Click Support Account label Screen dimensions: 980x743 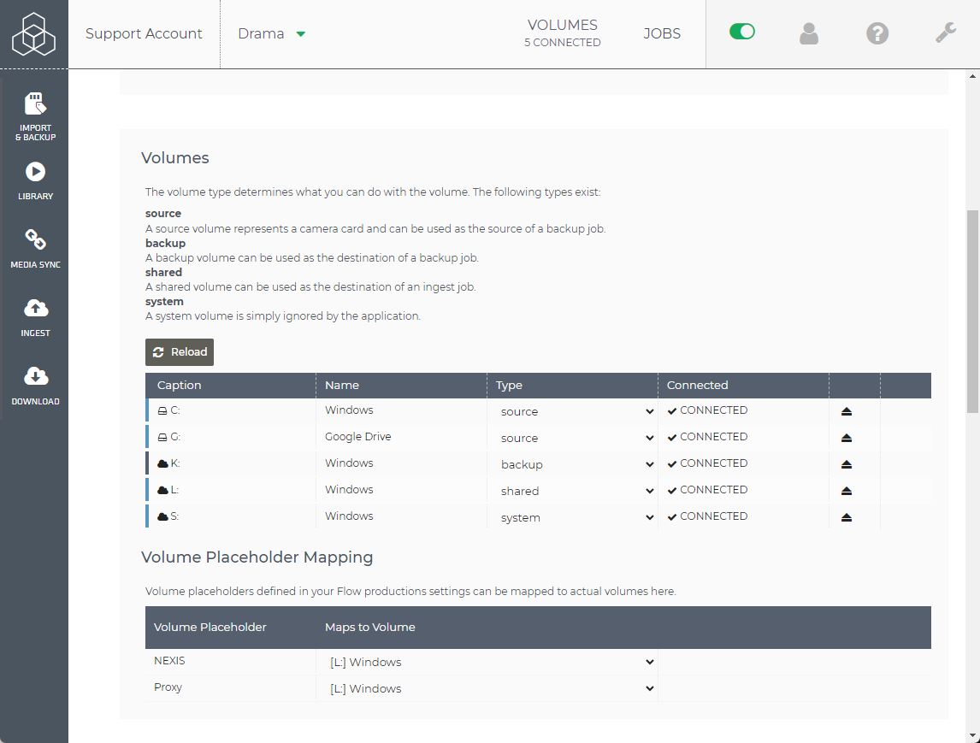tap(144, 33)
